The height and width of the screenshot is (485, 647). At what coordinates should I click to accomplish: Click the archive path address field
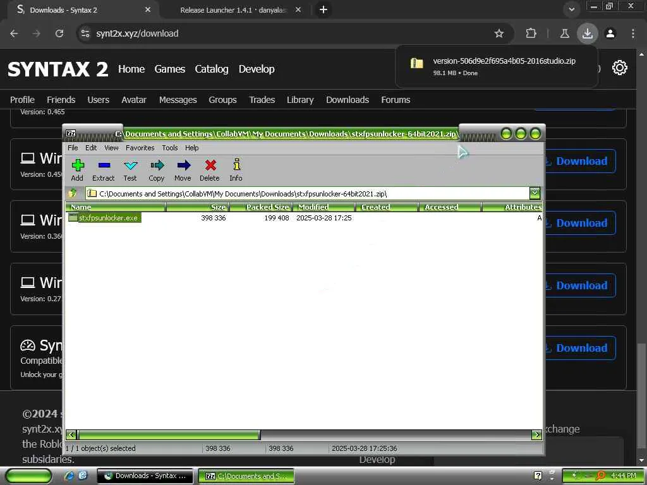(x=308, y=193)
